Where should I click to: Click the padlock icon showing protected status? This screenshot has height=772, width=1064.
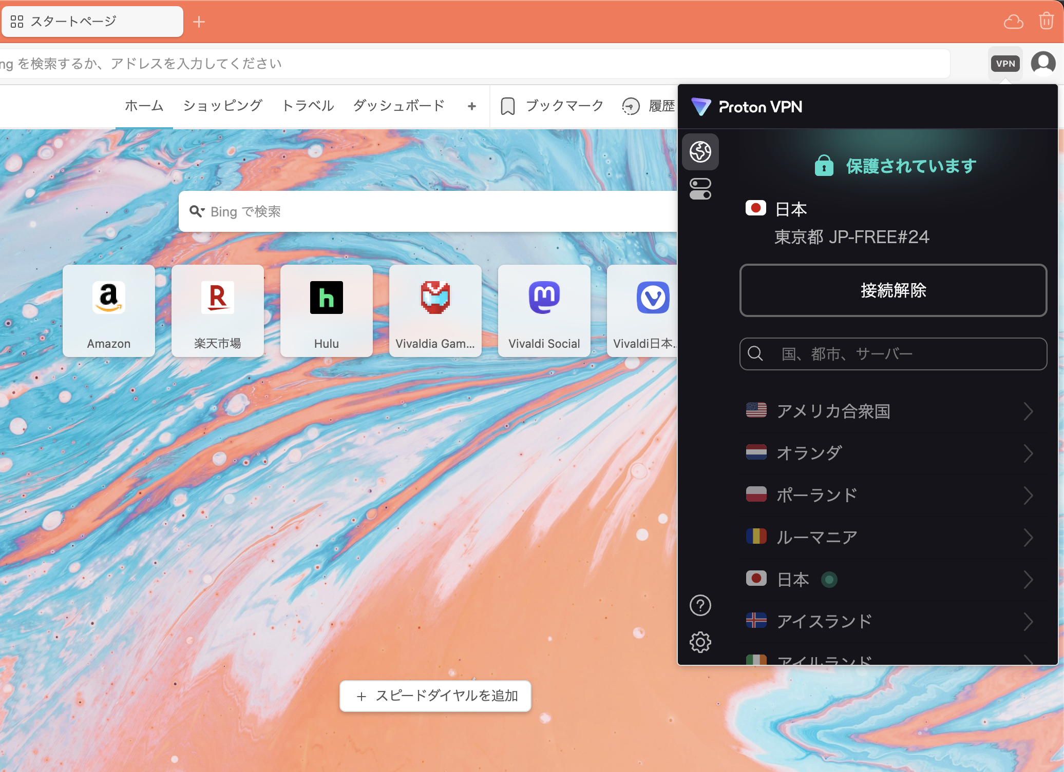point(824,165)
